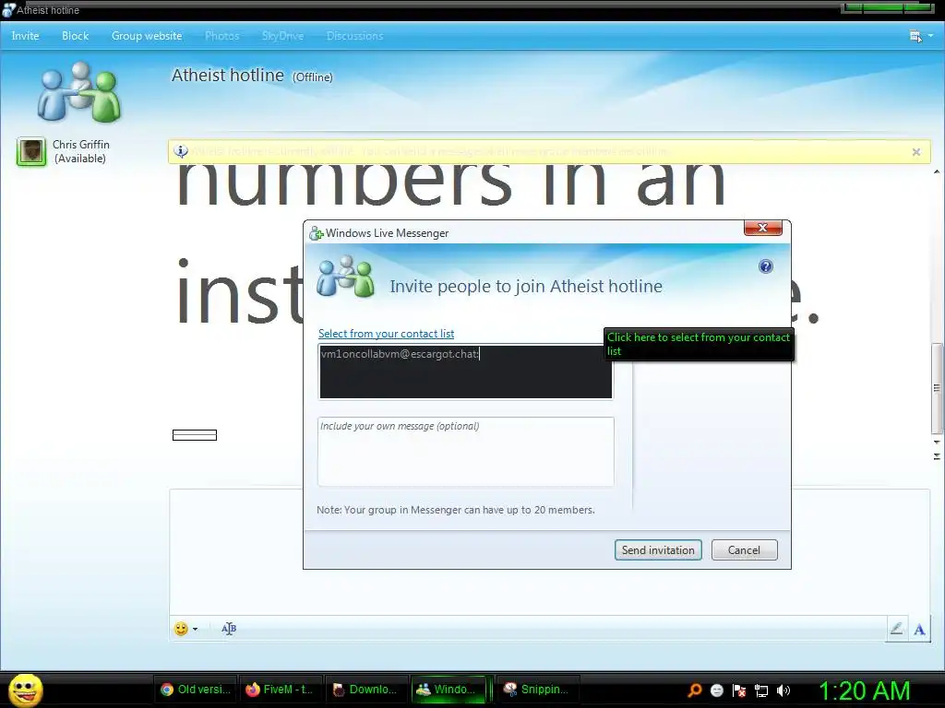The width and height of the screenshot is (945, 708).
Task: Click the Atheist hotline group picture
Action: pyautogui.click(x=79, y=91)
